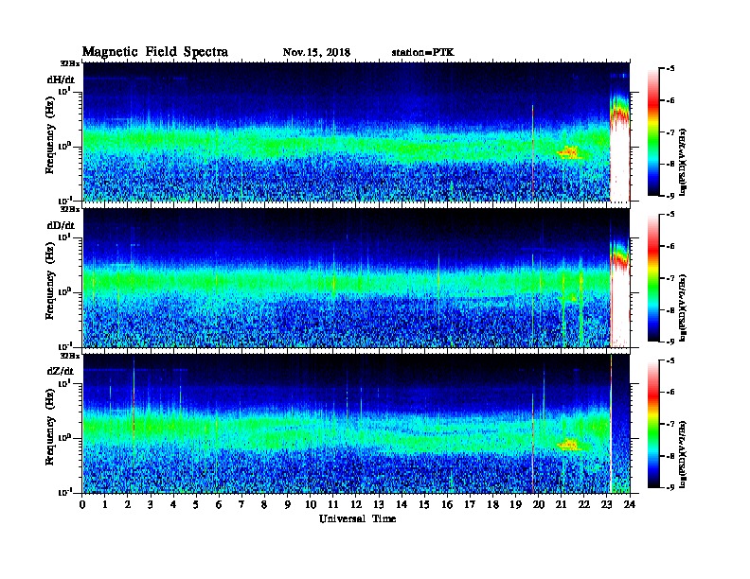Click the "Universal Time" axis label

357,518
